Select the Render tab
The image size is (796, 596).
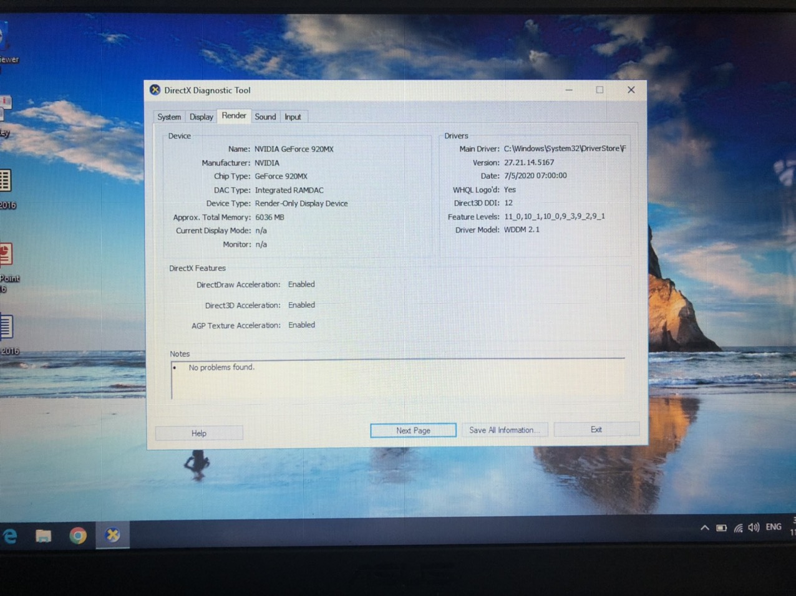click(234, 115)
